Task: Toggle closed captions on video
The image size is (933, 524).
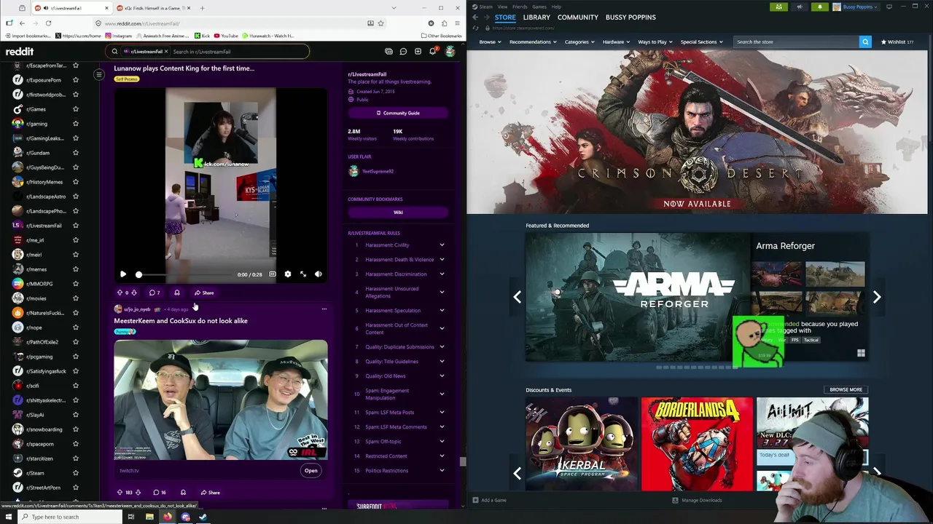Action: 272,274
